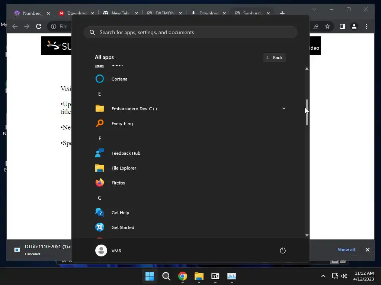The width and height of the screenshot is (381, 285).
Task: Show hidden system tray icons
Action: 323,276
